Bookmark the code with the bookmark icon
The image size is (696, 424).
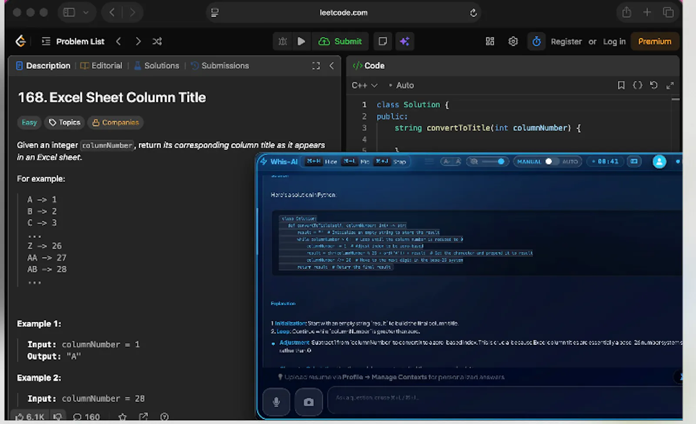pyautogui.click(x=621, y=85)
